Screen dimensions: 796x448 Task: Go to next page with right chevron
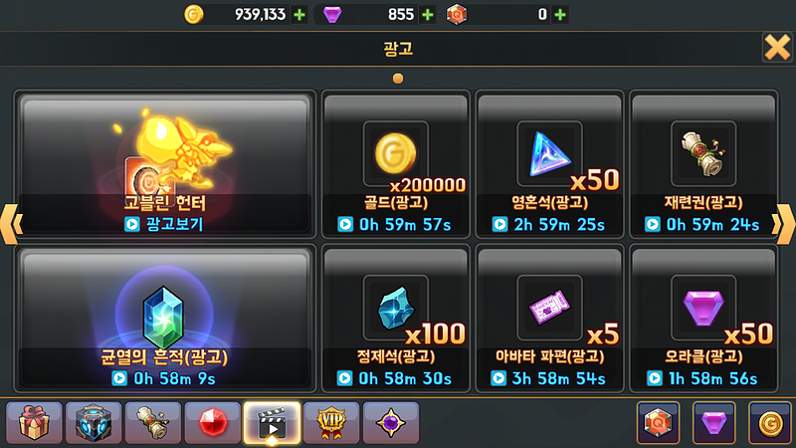pos(784,223)
